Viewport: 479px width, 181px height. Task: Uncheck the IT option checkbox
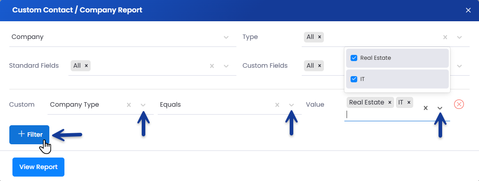point(354,79)
